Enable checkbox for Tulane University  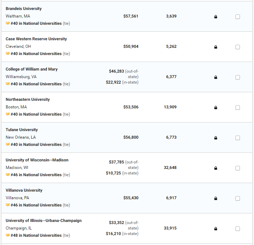238,138
